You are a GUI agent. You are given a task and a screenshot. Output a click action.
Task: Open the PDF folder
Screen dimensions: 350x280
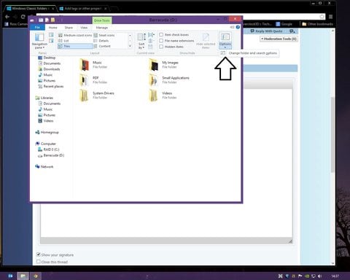[x=93, y=80]
